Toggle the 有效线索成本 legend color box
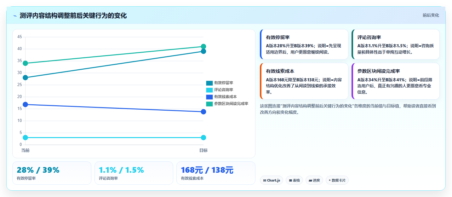Viewport: 452px width, 197px height. 209,97
